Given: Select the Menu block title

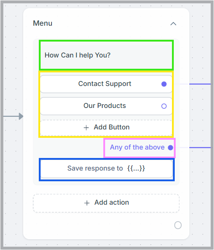Looking at the screenshot, I should coord(43,23).
